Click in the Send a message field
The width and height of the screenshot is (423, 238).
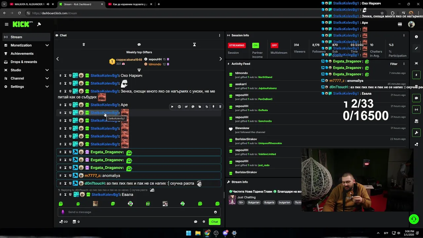(139, 212)
